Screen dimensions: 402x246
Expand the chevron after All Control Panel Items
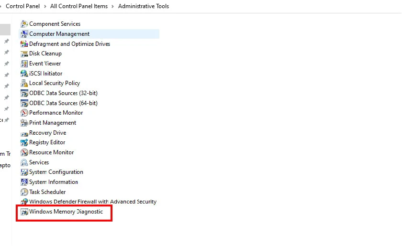point(112,6)
